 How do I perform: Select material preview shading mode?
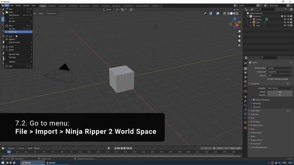pyautogui.click(x=234, y=13)
